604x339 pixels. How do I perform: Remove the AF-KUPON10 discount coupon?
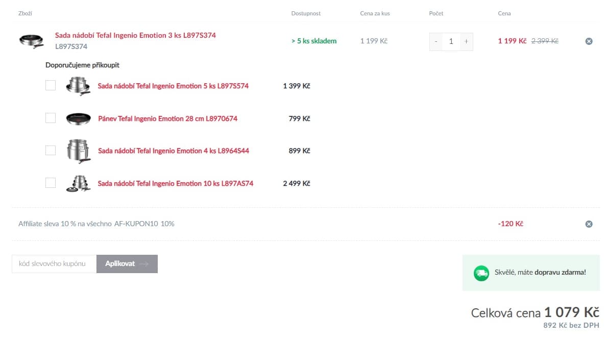point(589,224)
